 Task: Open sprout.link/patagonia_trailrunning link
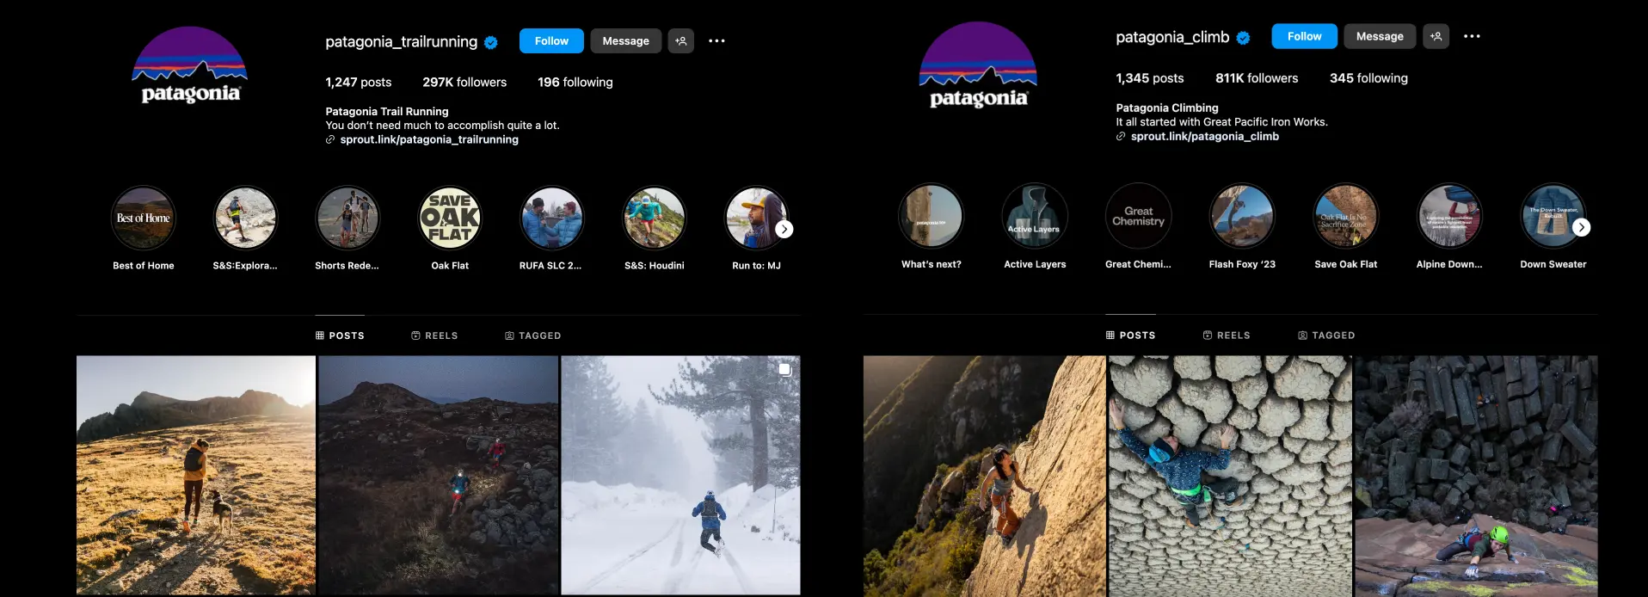tap(429, 139)
